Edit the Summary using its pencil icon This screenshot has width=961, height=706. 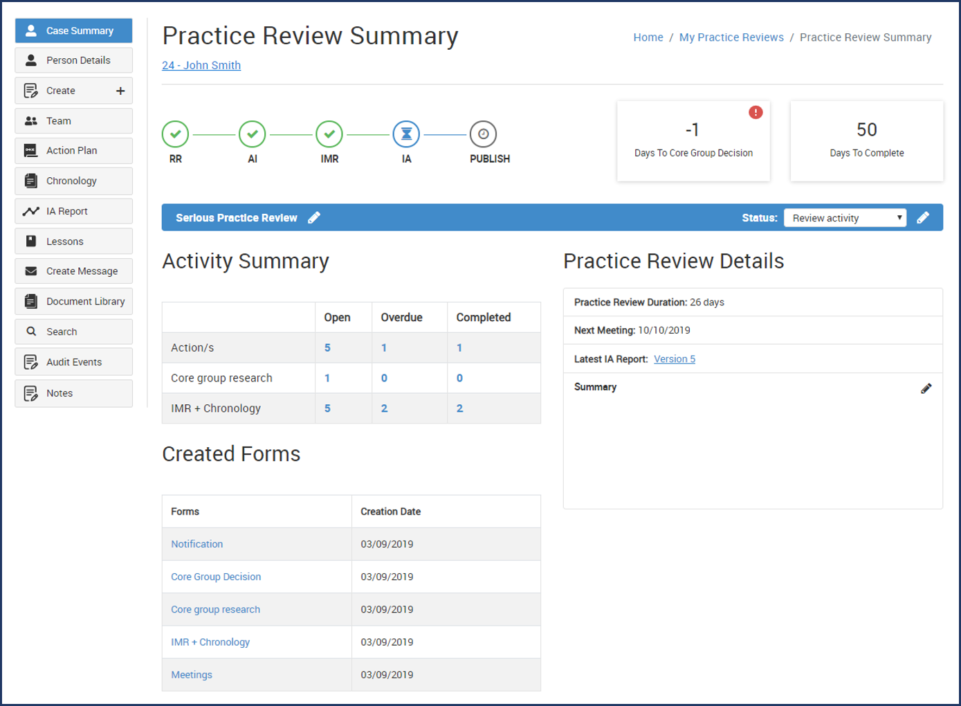(x=926, y=388)
